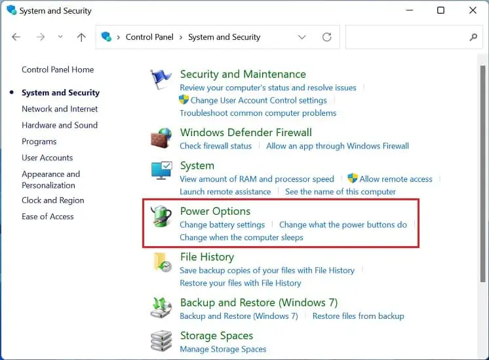This screenshot has height=360, width=489.
Task: Click chevron after Control Panel in breadcrumb
Action: point(181,37)
